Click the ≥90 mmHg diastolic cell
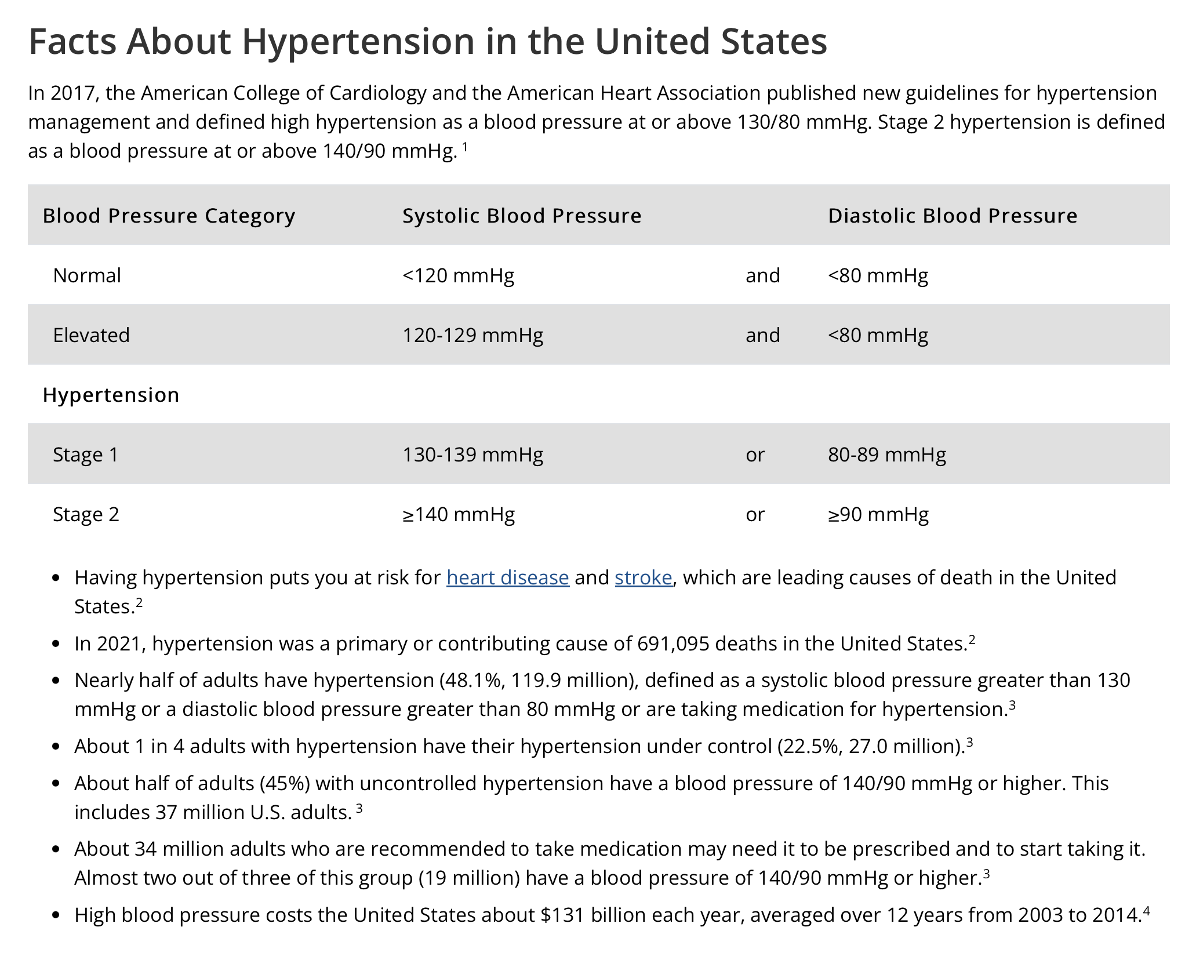 tap(878, 514)
